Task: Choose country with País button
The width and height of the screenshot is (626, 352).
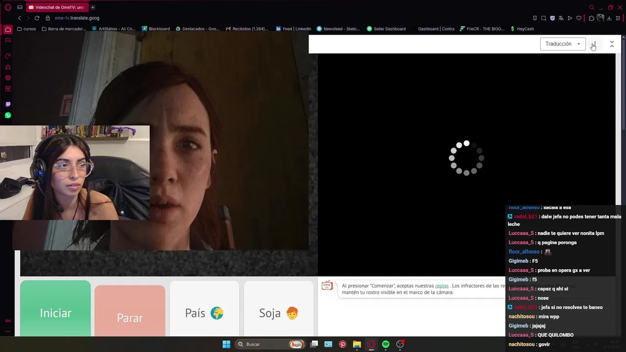Action: click(x=204, y=308)
